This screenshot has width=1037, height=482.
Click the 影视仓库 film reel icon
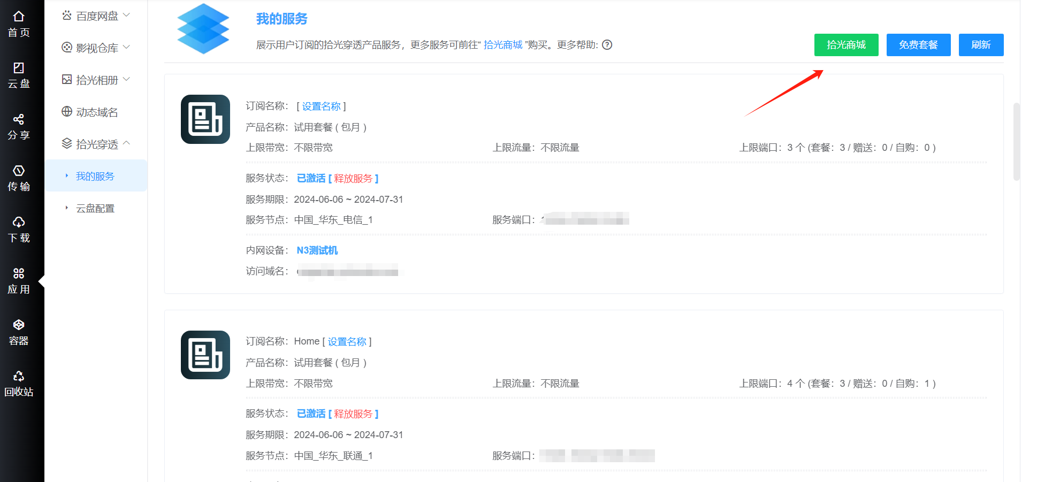click(x=67, y=48)
